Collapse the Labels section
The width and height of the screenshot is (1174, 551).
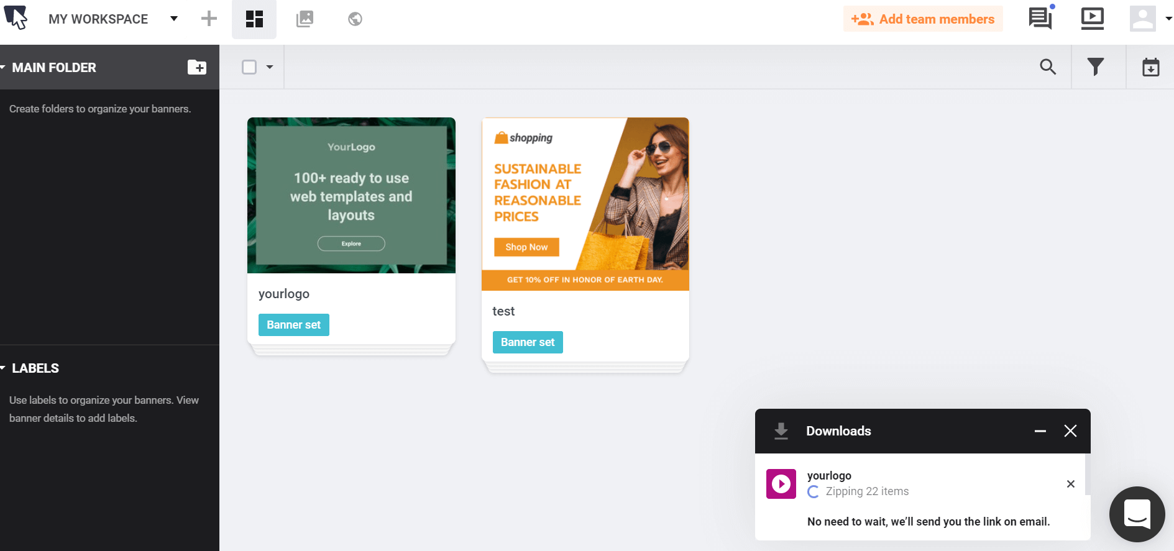pyautogui.click(x=4, y=368)
